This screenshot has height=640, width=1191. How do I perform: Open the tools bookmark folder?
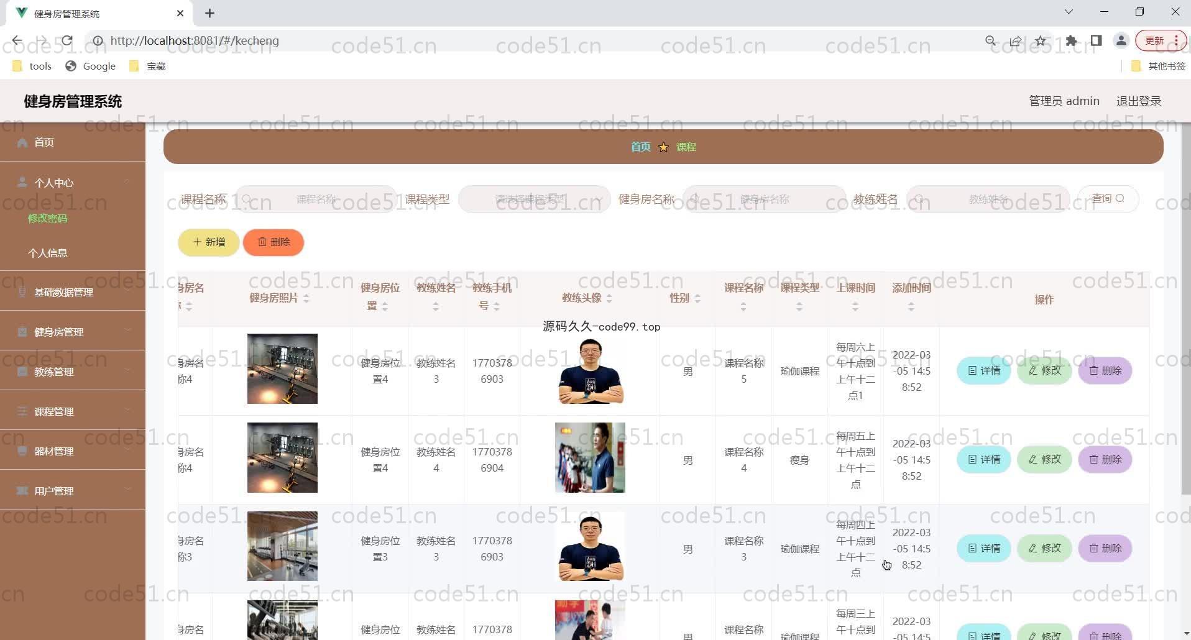coord(32,66)
